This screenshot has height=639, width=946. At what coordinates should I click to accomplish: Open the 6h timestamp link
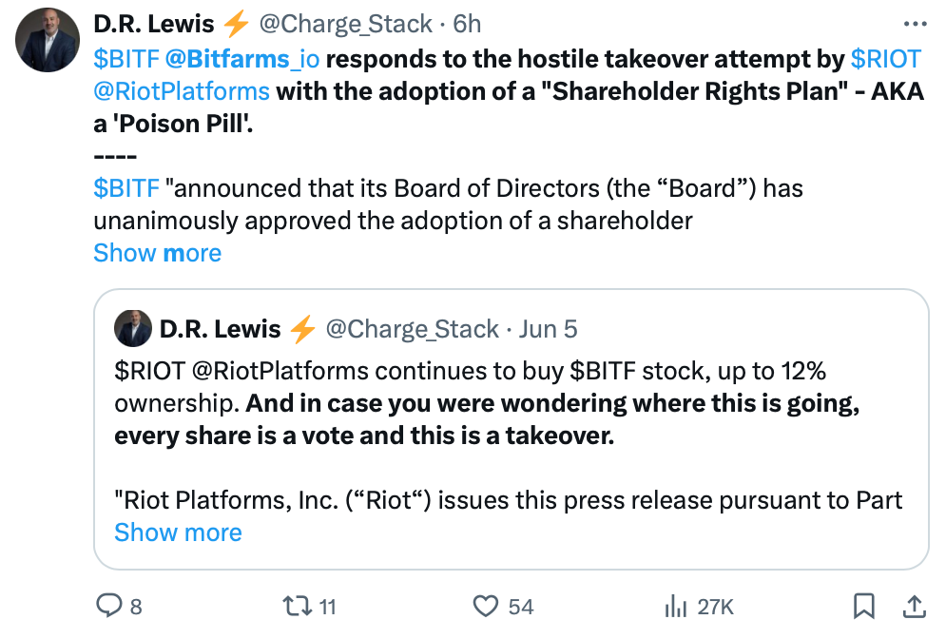(467, 24)
